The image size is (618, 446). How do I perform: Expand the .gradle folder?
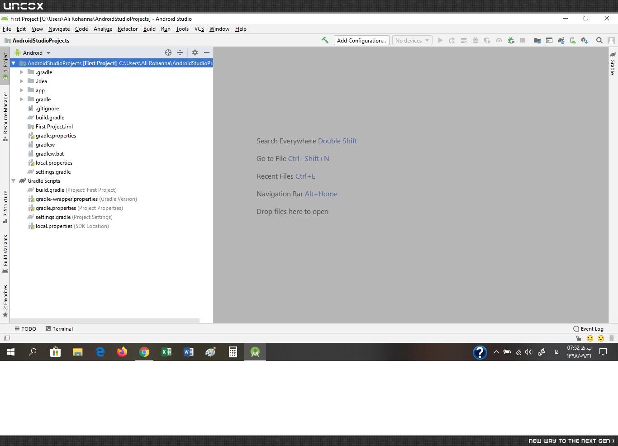[x=22, y=72]
